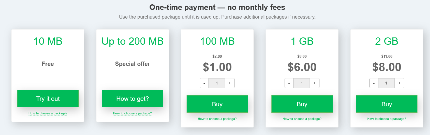This screenshot has width=430, height=135.
Task: Increase quantity for 1 GB package
Action: click(315, 83)
